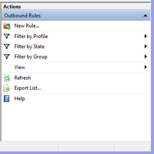Click the blue question mark Help icon
154x154 pixels.
[x=7, y=99]
